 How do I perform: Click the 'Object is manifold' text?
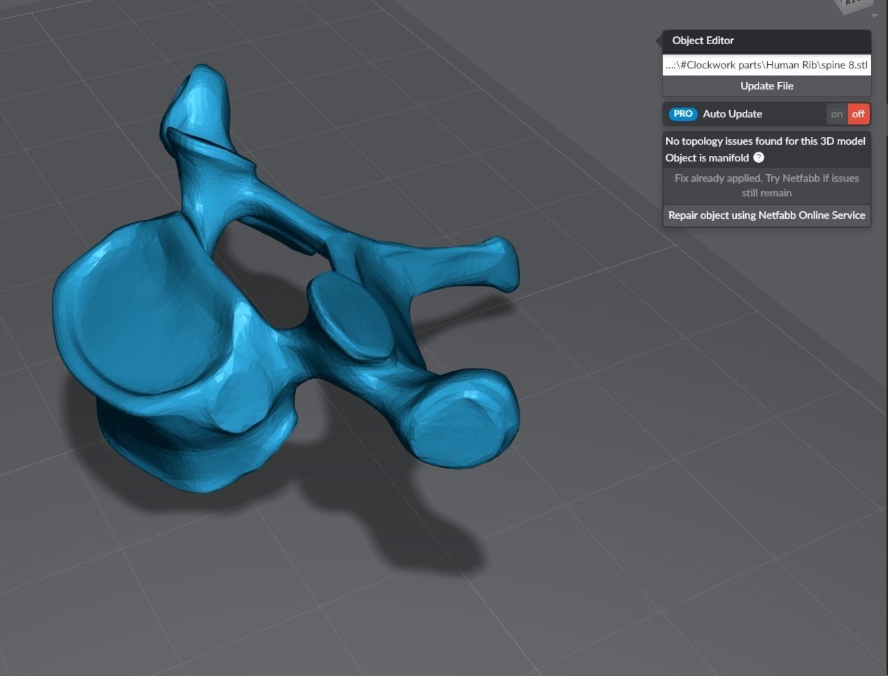(707, 158)
